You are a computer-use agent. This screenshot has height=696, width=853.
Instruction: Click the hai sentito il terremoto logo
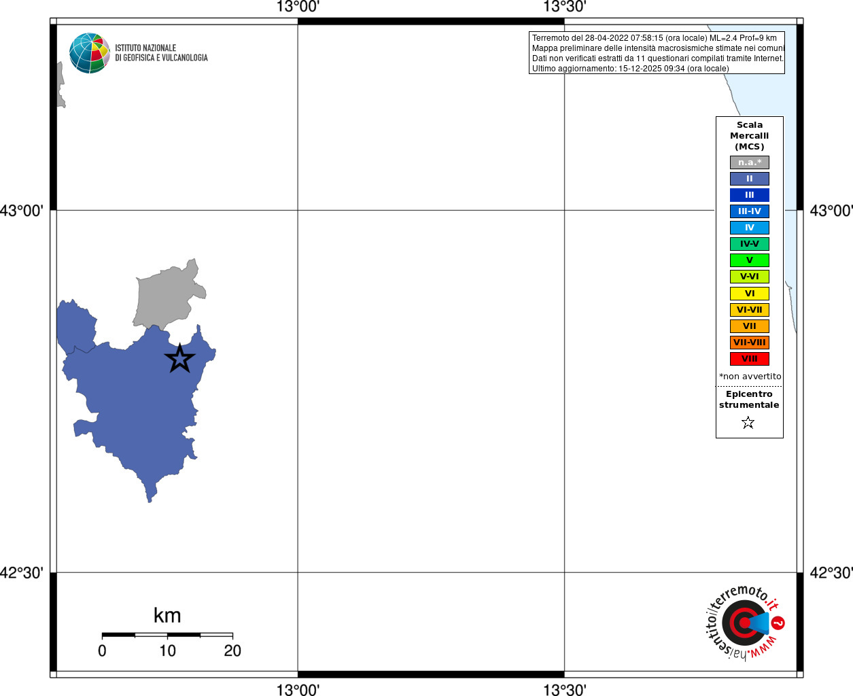(x=746, y=622)
